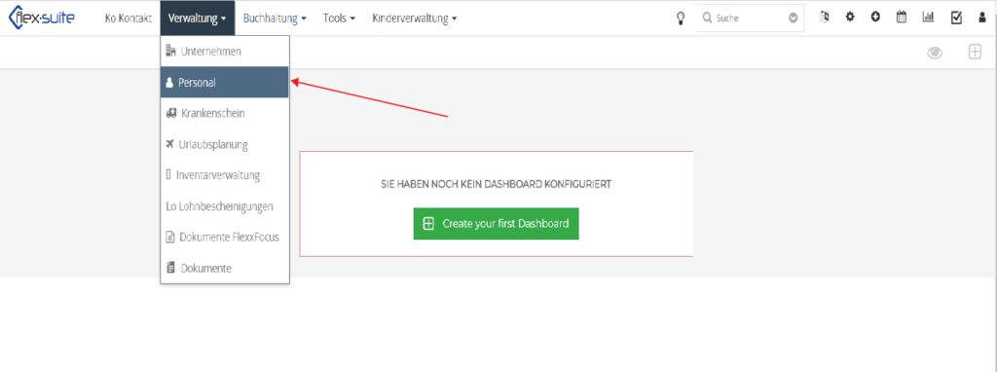Open Ko Kontakt in navigation
Screen dimensions: 997x372
click(128, 19)
